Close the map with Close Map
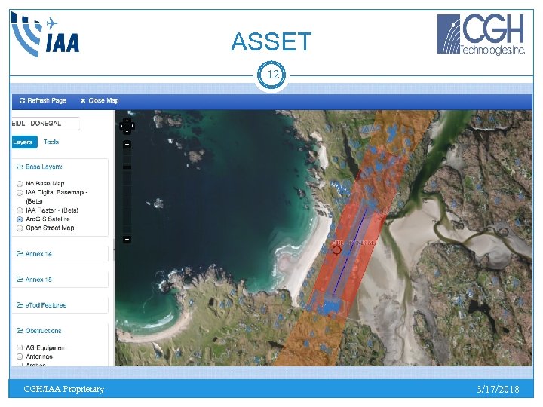 (x=100, y=100)
